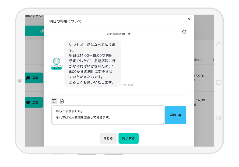The width and height of the screenshot is (239, 167).
Task: Click the メイン badge under the avatar
Action: (57, 68)
